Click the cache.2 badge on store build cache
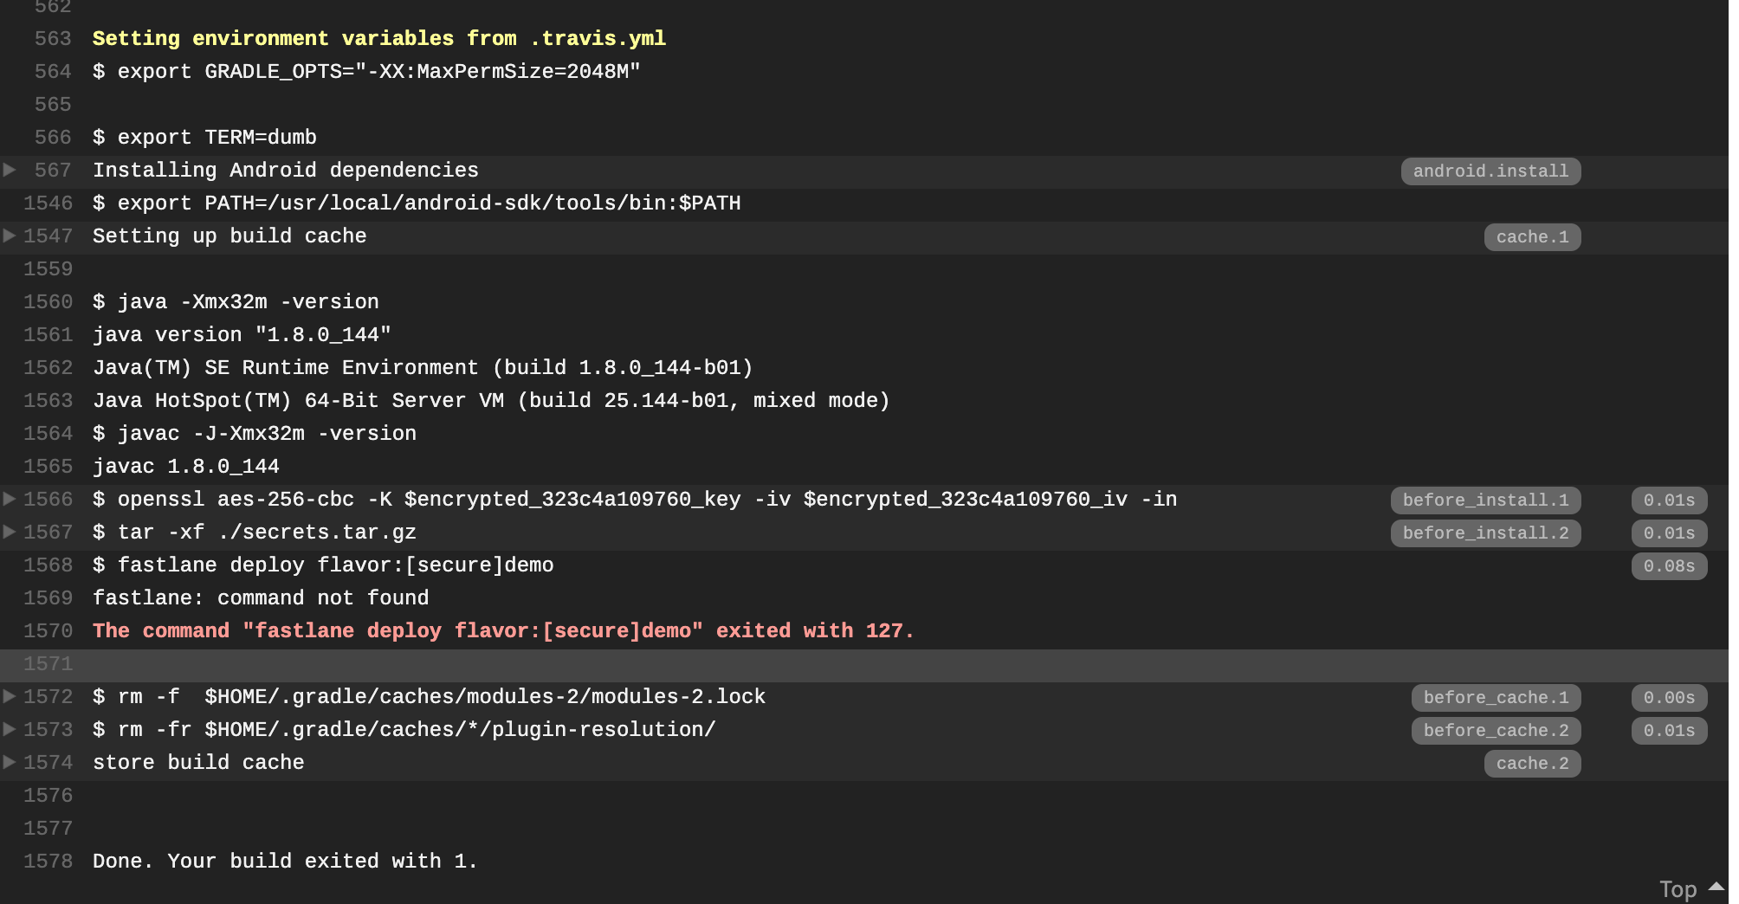Screen dimensions: 1739x904 [x=1532, y=763]
